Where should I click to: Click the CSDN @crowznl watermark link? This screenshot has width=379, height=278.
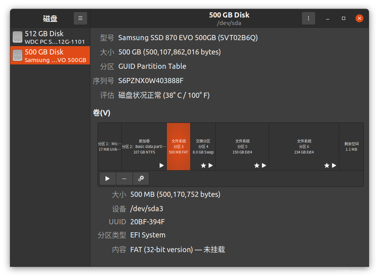coord(354,272)
